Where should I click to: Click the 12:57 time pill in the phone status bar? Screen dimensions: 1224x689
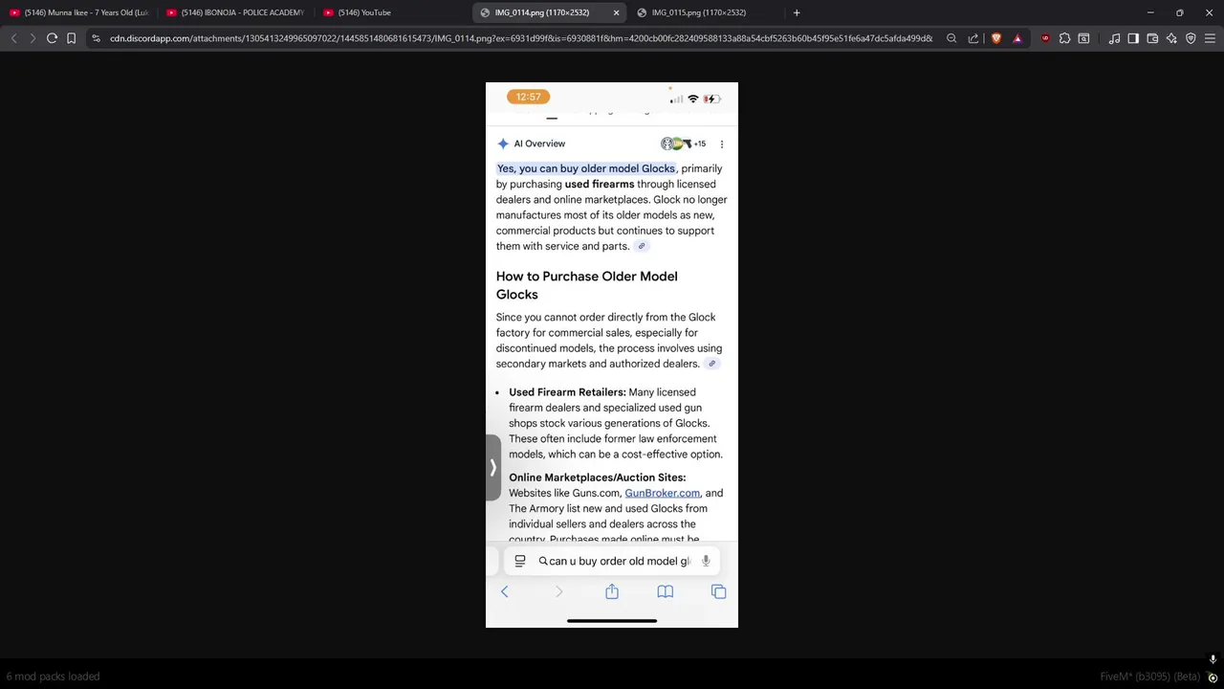(x=528, y=97)
